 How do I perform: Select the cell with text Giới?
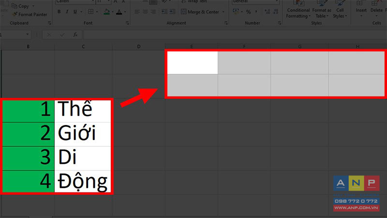83,134
